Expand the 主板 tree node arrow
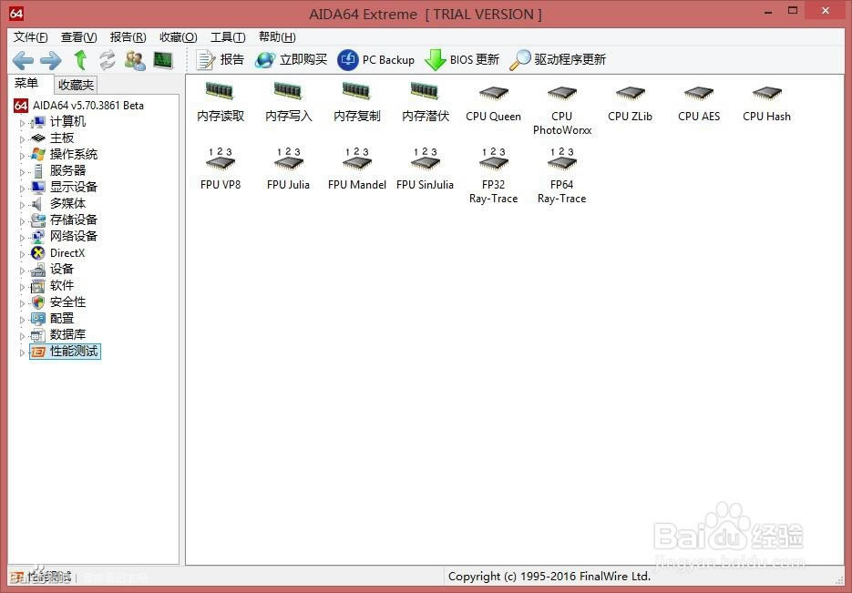 click(22, 139)
